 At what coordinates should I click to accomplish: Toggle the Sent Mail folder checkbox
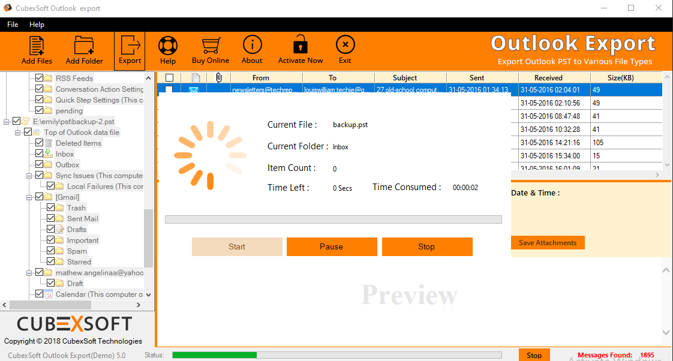coord(51,219)
